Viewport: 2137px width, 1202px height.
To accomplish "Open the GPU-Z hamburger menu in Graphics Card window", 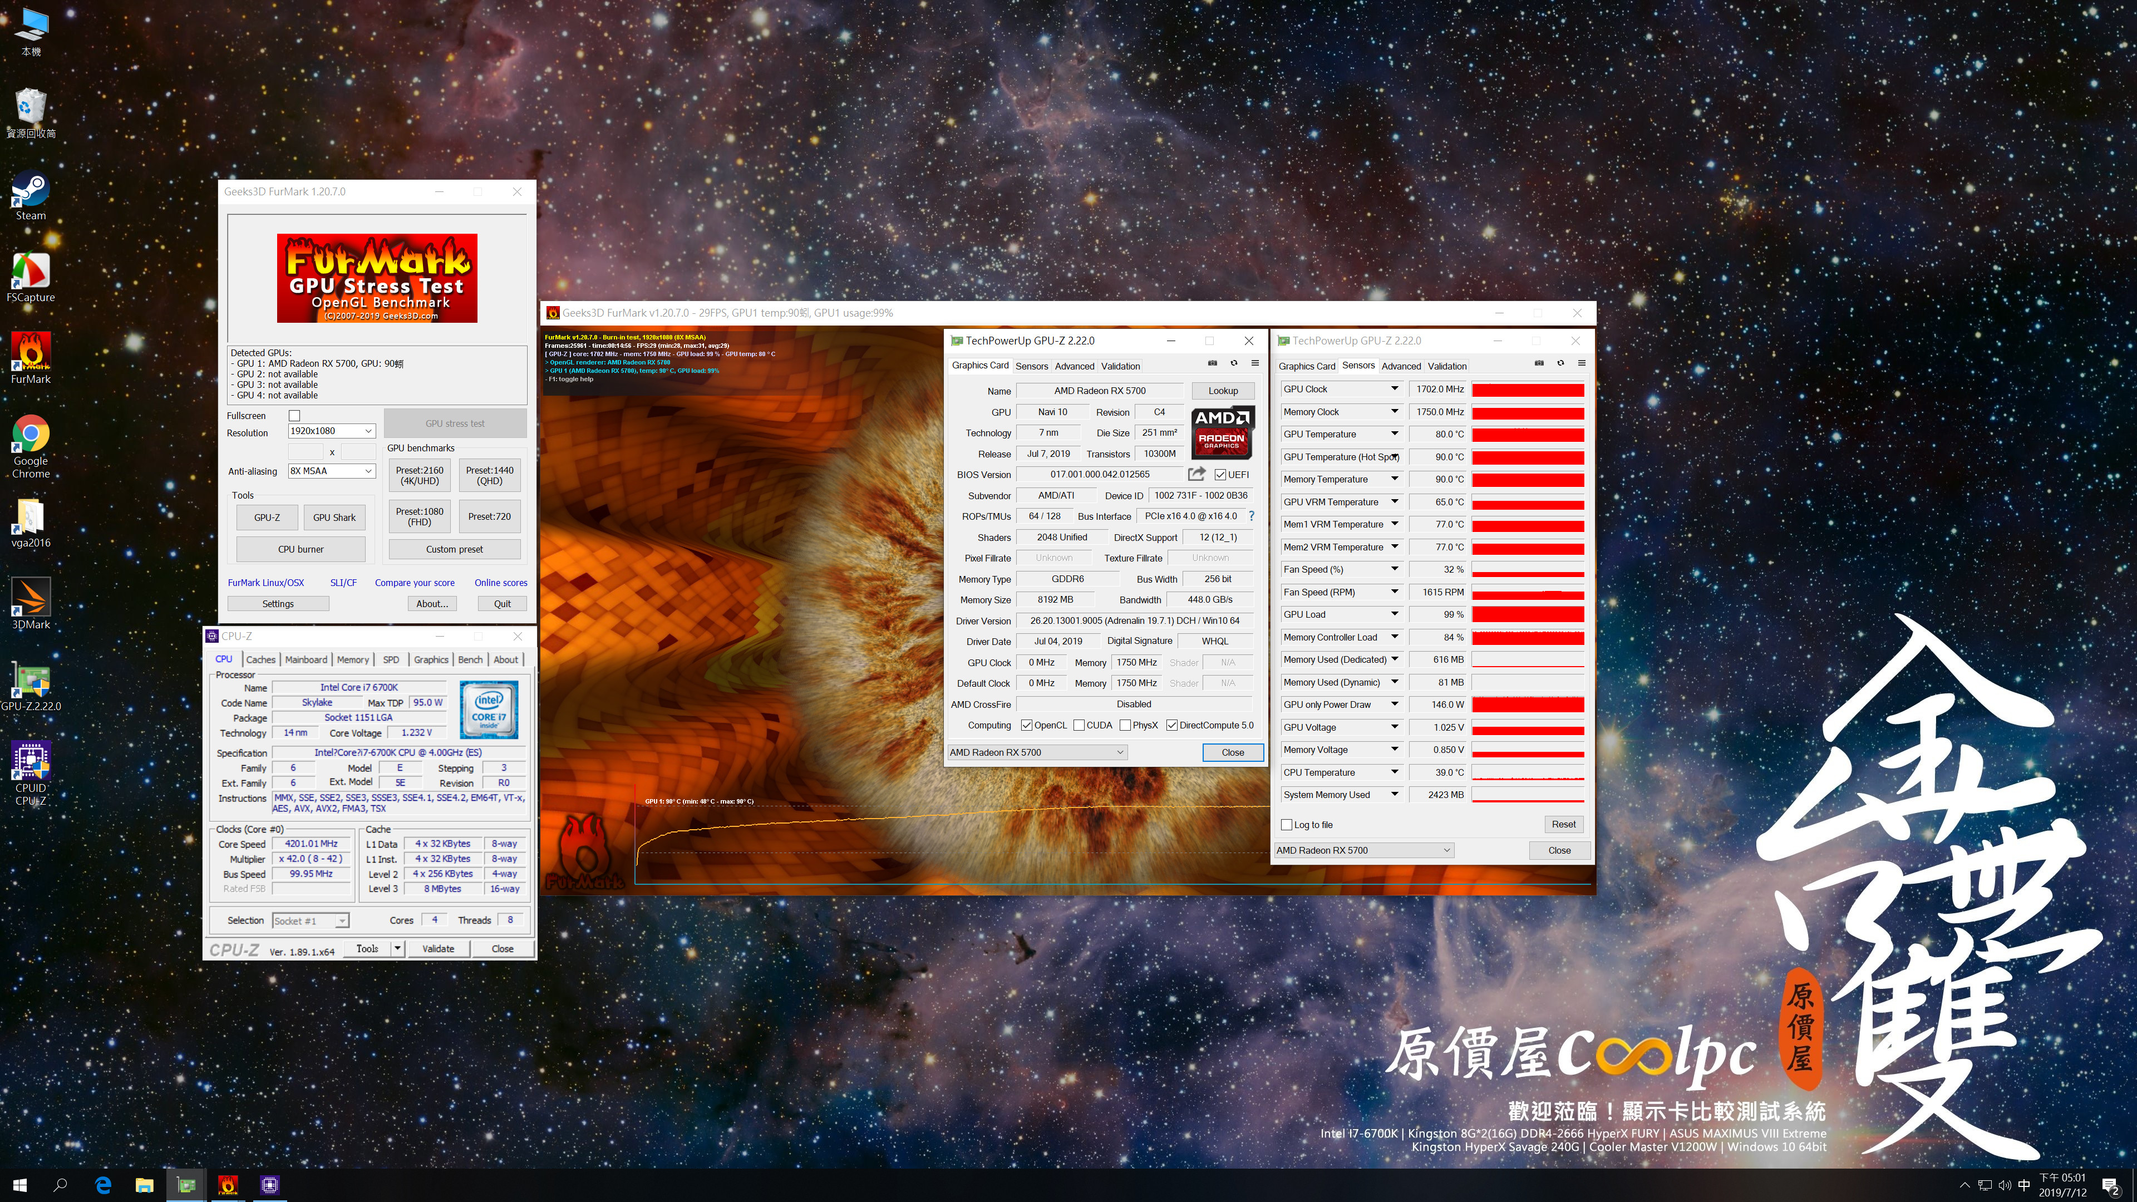I will 1255,363.
